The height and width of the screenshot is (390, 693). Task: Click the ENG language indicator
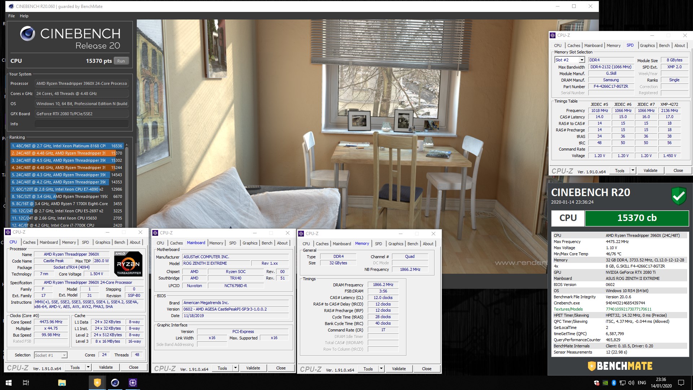[x=642, y=383]
